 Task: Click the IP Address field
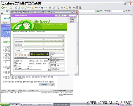coord(57,70)
